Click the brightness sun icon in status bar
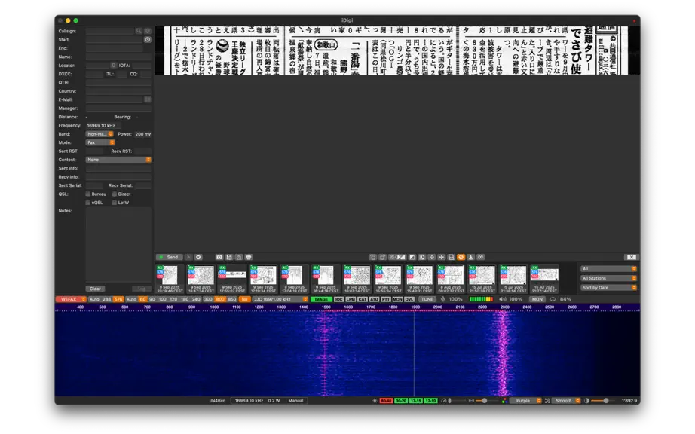This screenshot has width=695, height=434. click(x=375, y=401)
